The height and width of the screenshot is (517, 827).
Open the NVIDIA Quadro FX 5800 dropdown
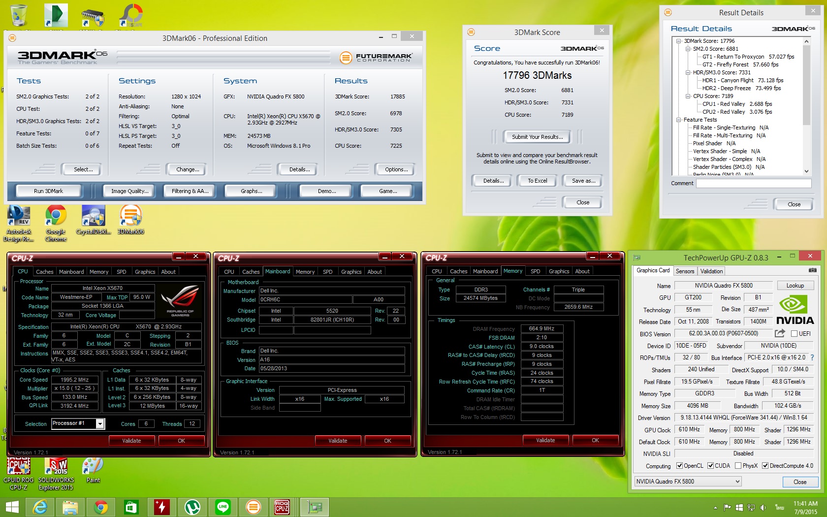(687, 482)
